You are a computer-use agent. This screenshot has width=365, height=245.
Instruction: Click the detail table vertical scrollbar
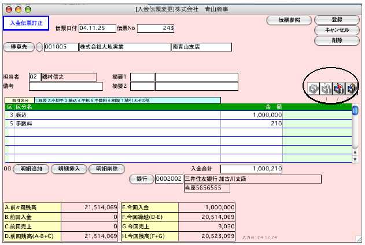356,133
